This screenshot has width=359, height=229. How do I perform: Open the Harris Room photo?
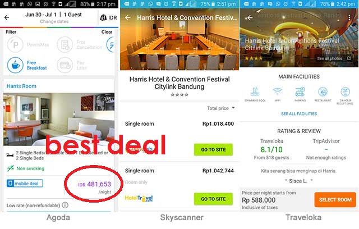(x=59, y=119)
